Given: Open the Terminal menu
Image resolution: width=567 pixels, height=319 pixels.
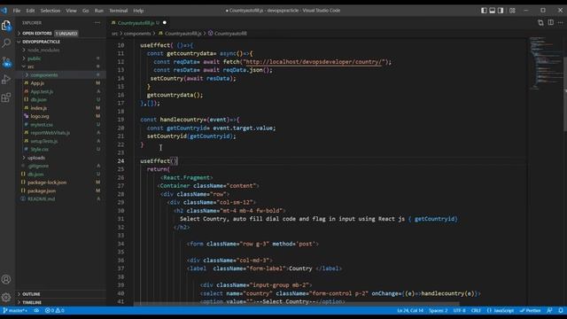Looking at the screenshot, I should click(x=118, y=11).
